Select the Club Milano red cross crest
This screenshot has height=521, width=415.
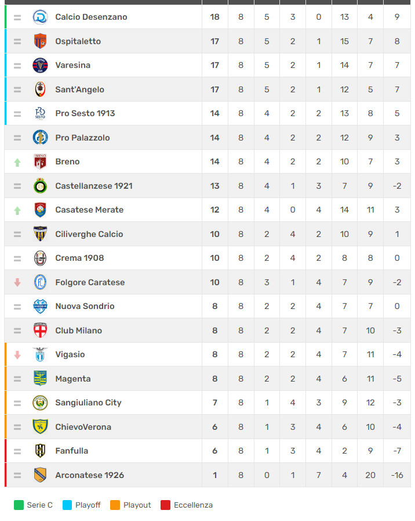[40, 330]
